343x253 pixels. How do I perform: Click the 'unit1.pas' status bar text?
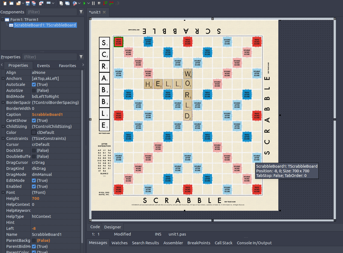177,234
